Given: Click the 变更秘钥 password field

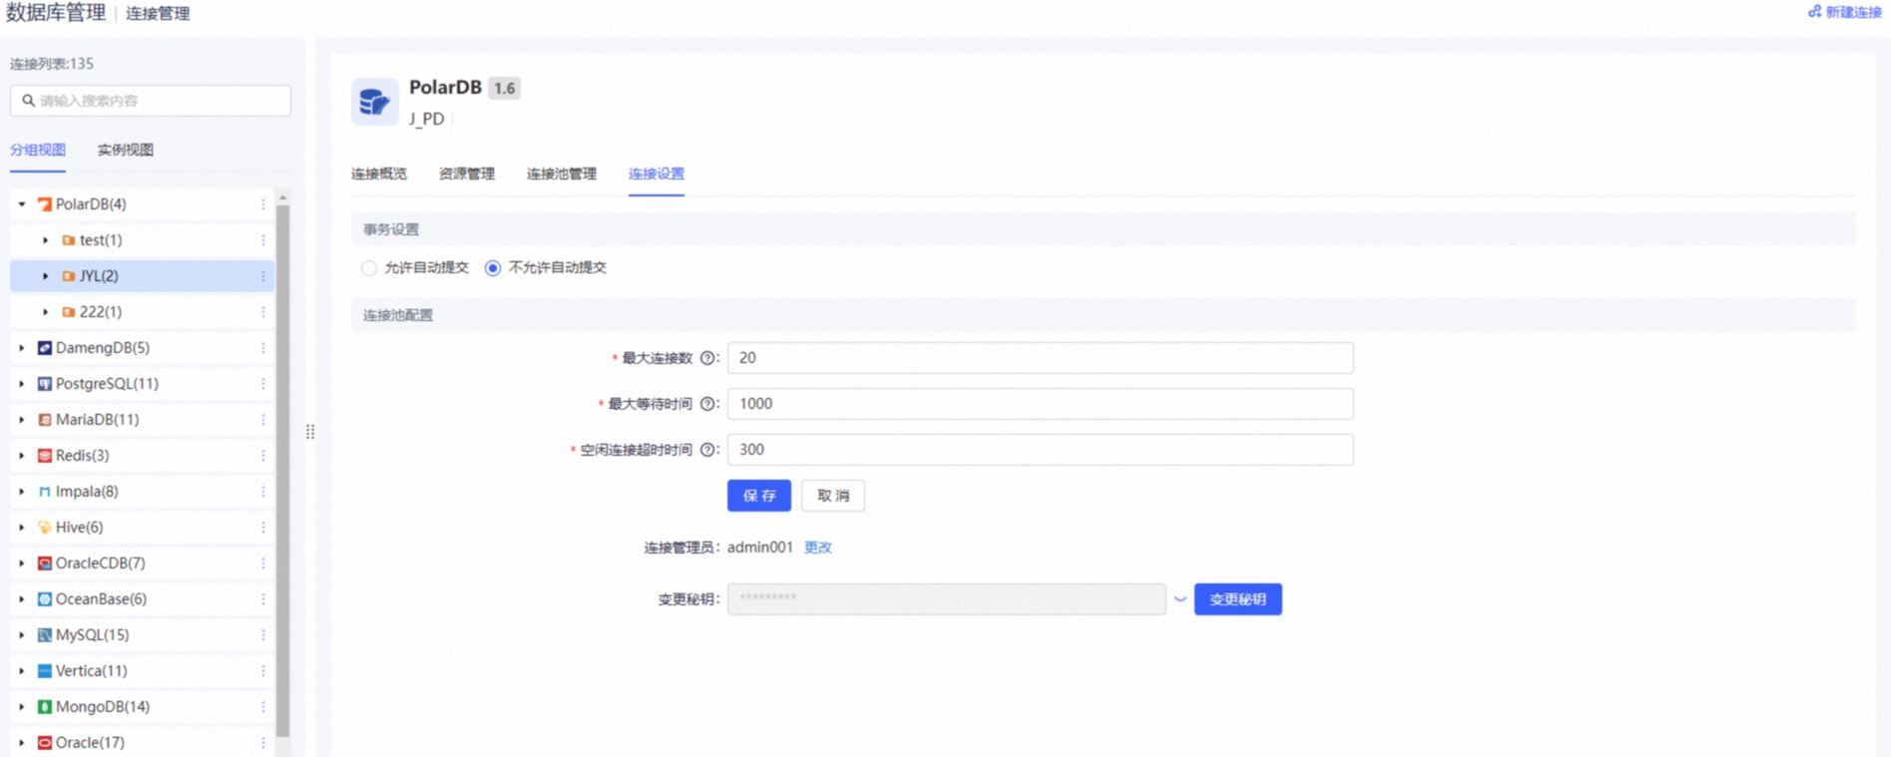Looking at the screenshot, I should point(947,599).
